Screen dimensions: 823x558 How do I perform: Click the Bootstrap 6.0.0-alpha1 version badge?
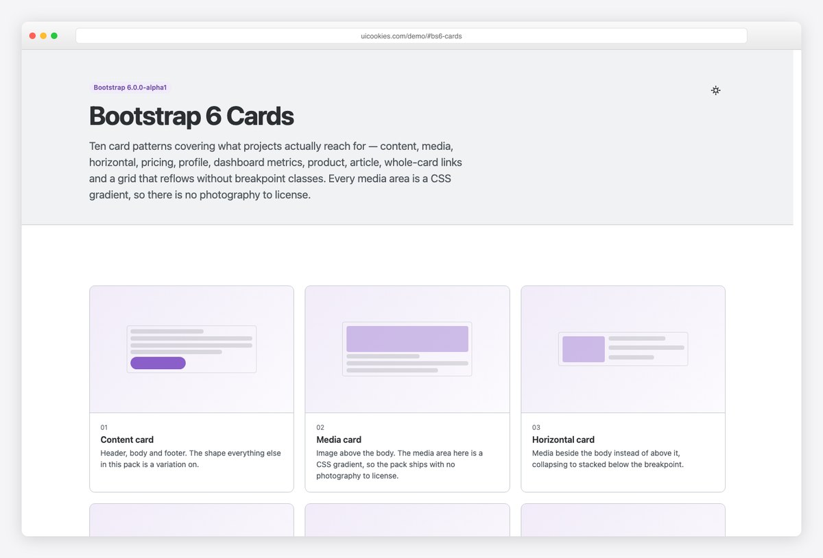coord(130,88)
